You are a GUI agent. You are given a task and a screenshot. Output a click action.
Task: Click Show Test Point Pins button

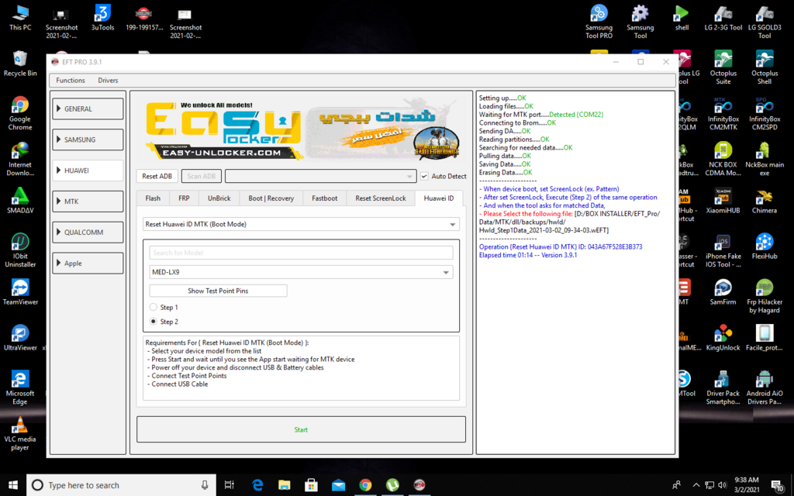click(218, 291)
